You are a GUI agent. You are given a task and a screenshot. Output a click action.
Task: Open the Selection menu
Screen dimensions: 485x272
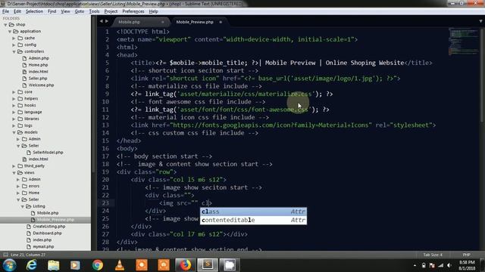coord(34,11)
